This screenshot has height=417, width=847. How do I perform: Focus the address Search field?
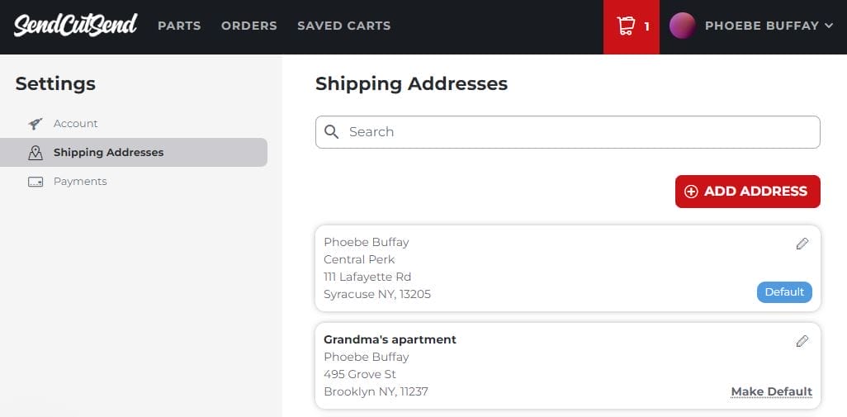point(578,132)
